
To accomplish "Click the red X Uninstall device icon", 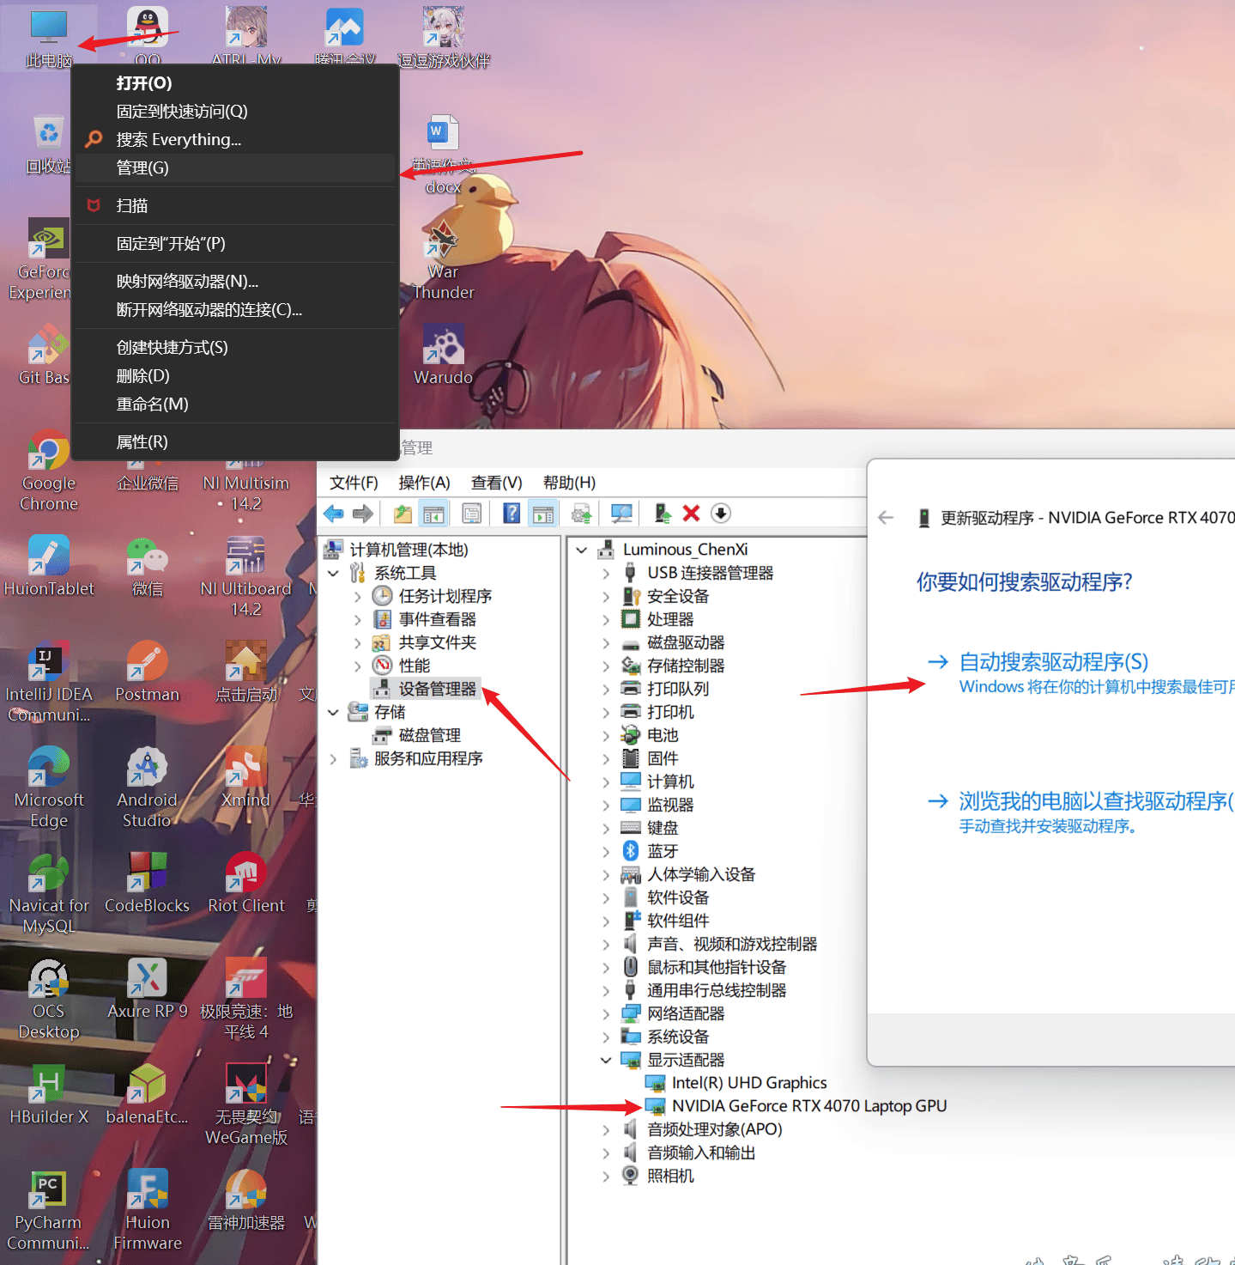I will click(691, 514).
